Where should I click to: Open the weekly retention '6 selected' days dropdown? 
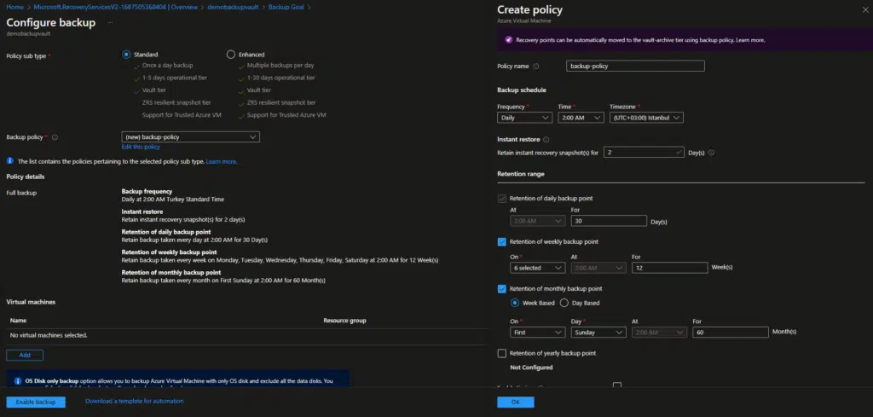(538, 268)
